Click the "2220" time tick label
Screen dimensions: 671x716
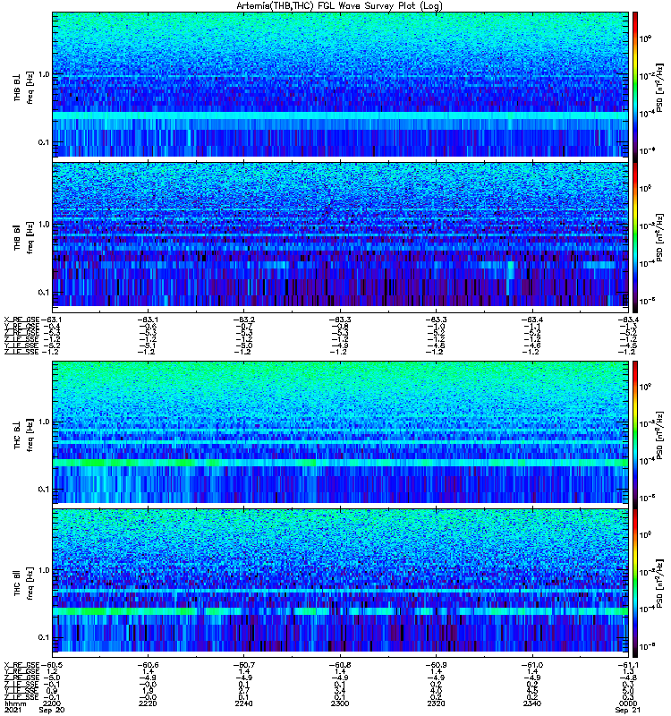[148, 703]
